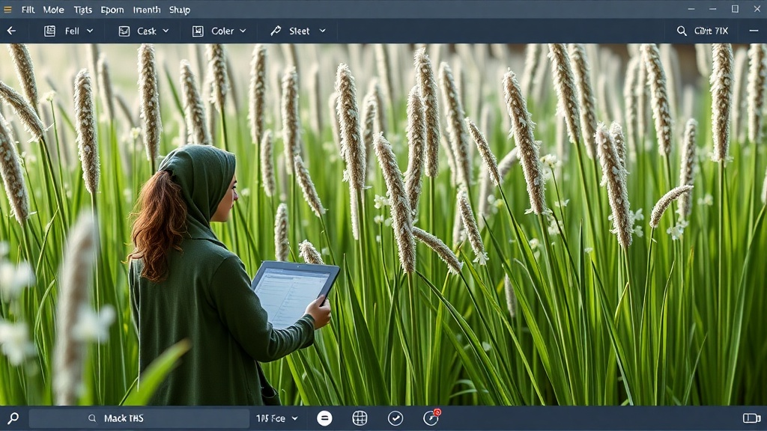Open the timer icon with red badge

pos(431,418)
